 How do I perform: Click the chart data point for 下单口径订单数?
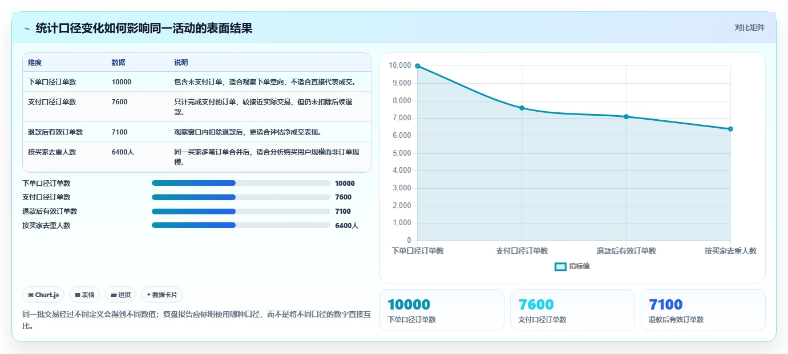point(418,66)
